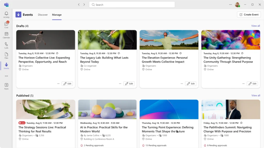View all Drafts events

point(255,26)
